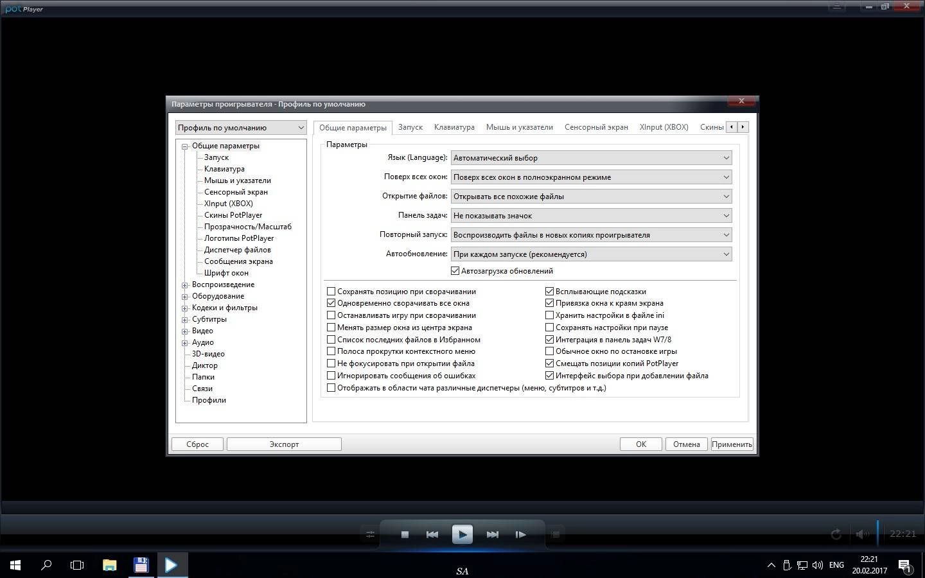This screenshot has width=925, height=578.
Task: Open taskbar search magnifier
Action: [x=46, y=565]
